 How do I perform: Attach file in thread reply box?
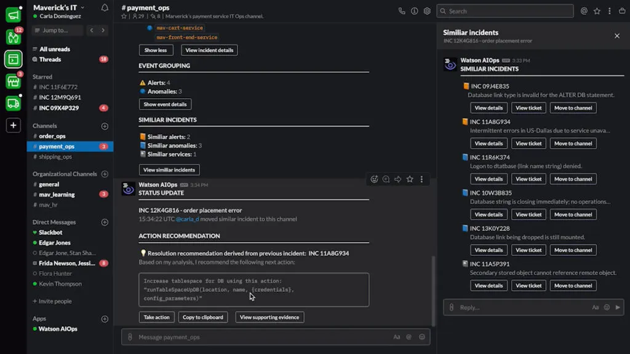coord(452,307)
